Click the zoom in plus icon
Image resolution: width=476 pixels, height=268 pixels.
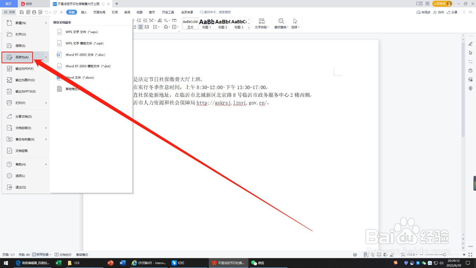coord(464,255)
